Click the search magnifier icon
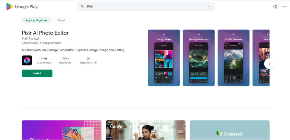 click(82, 6)
